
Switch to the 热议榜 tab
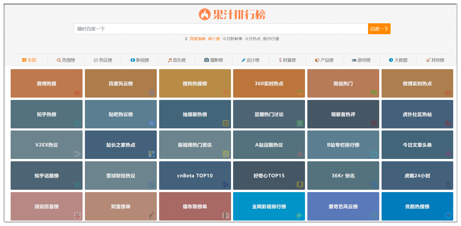103,60
